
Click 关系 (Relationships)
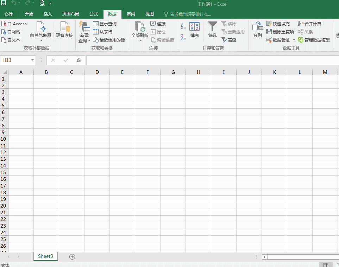305,32
